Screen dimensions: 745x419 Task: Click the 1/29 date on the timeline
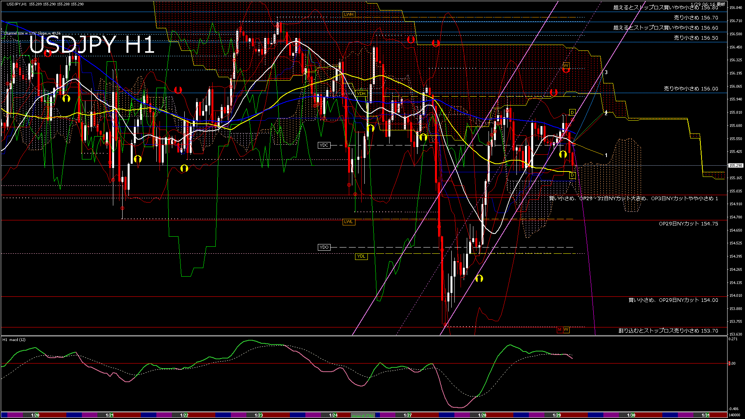click(556, 415)
